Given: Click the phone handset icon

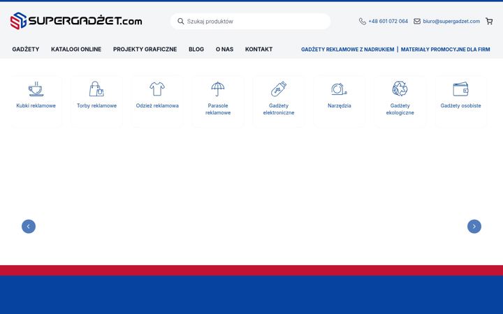Looking at the screenshot, I should coord(362,22).
